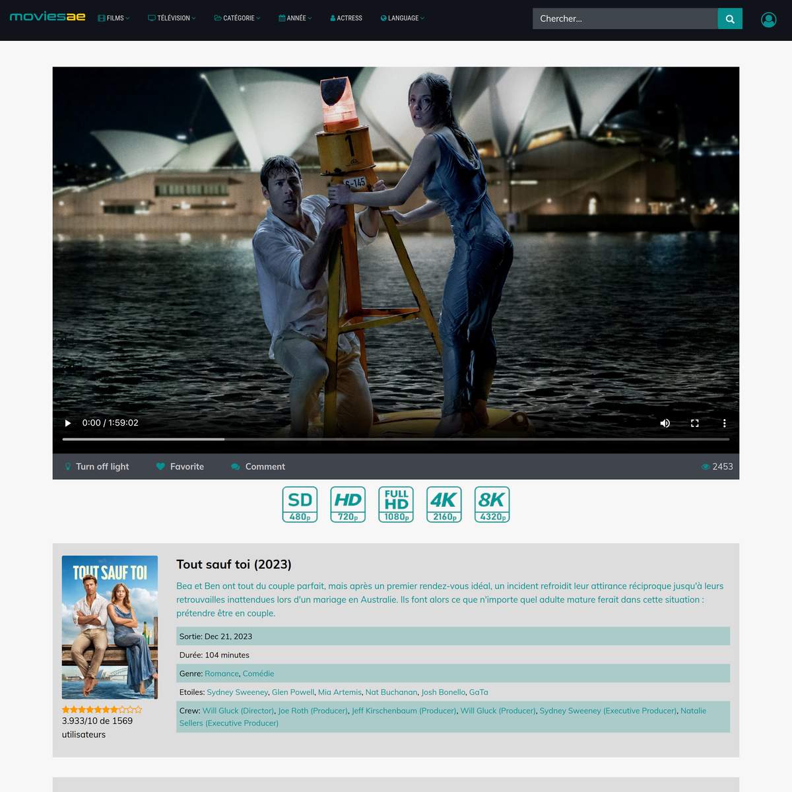The height and width of the screenshot is (792, 792).
Task: Toggle Turn off light
Action: coord(96,467)
